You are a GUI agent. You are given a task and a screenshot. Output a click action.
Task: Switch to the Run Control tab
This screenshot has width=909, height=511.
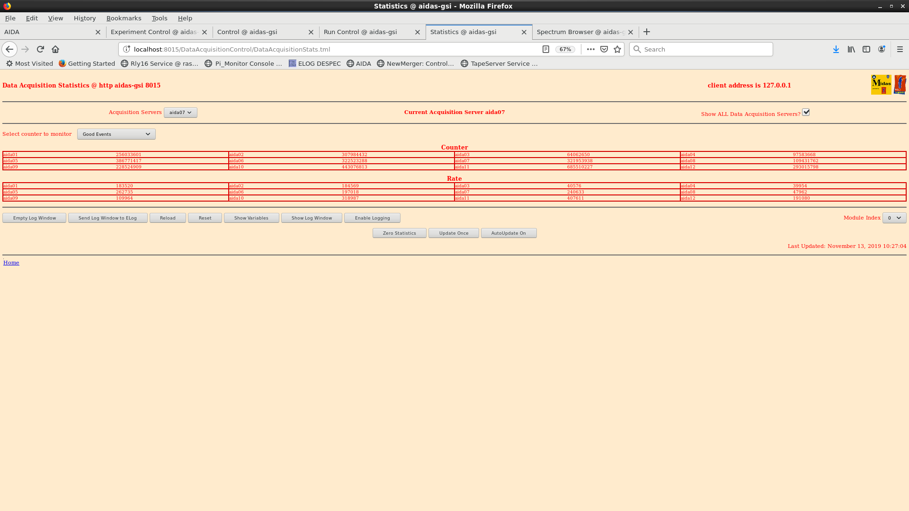tap(361, 32)
